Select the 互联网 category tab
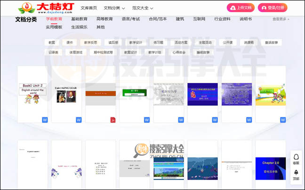This screenshot has height=190, width=305. click(199, 19)
